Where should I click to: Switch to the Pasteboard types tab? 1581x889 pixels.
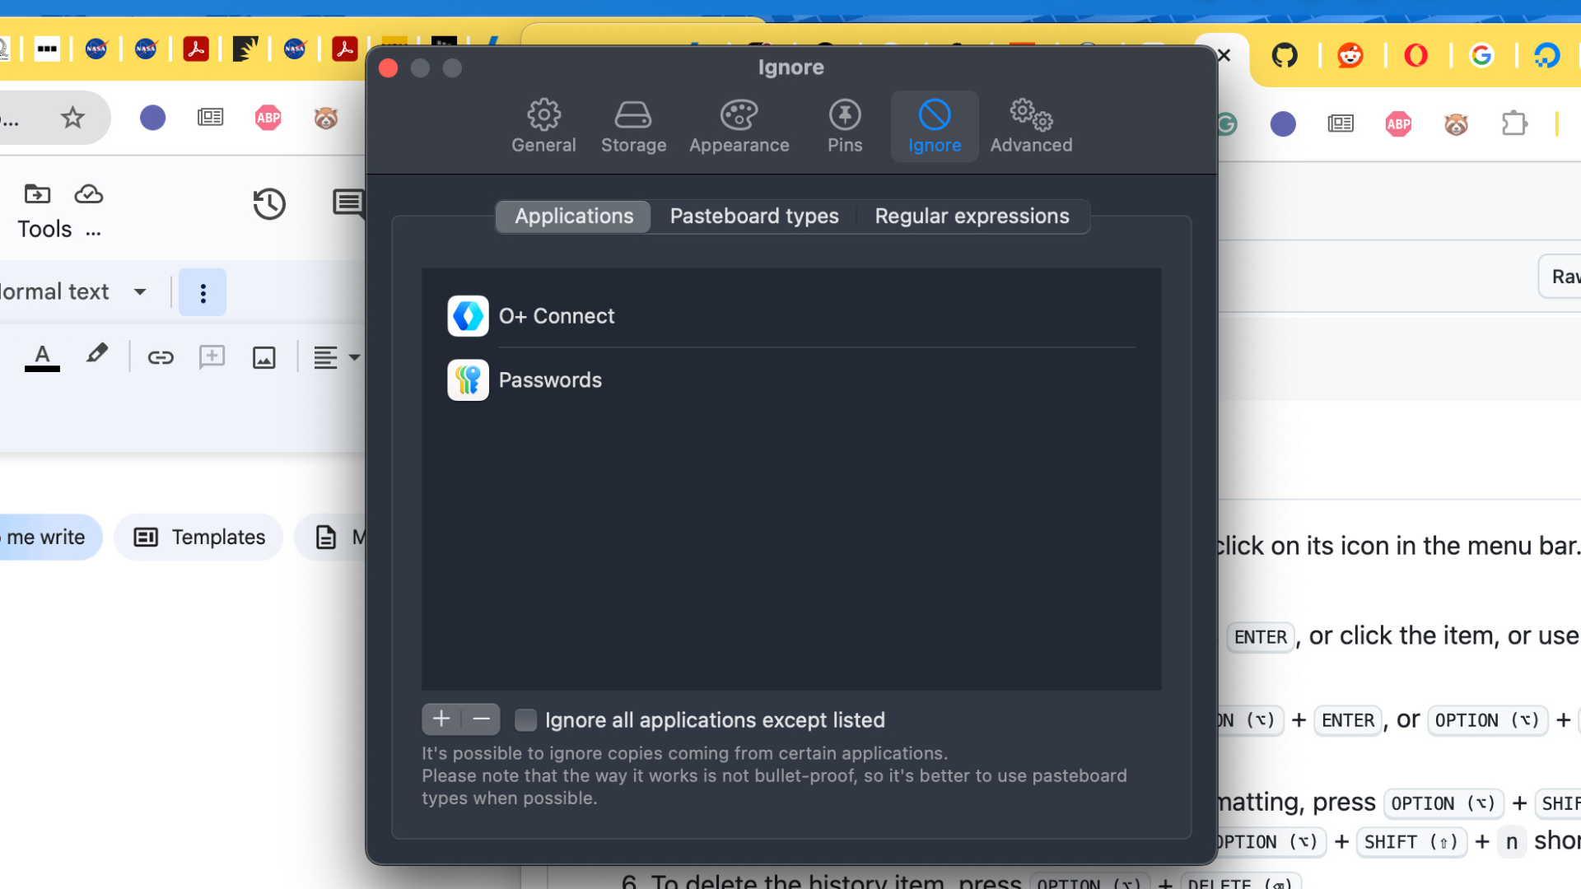(753, 216)
